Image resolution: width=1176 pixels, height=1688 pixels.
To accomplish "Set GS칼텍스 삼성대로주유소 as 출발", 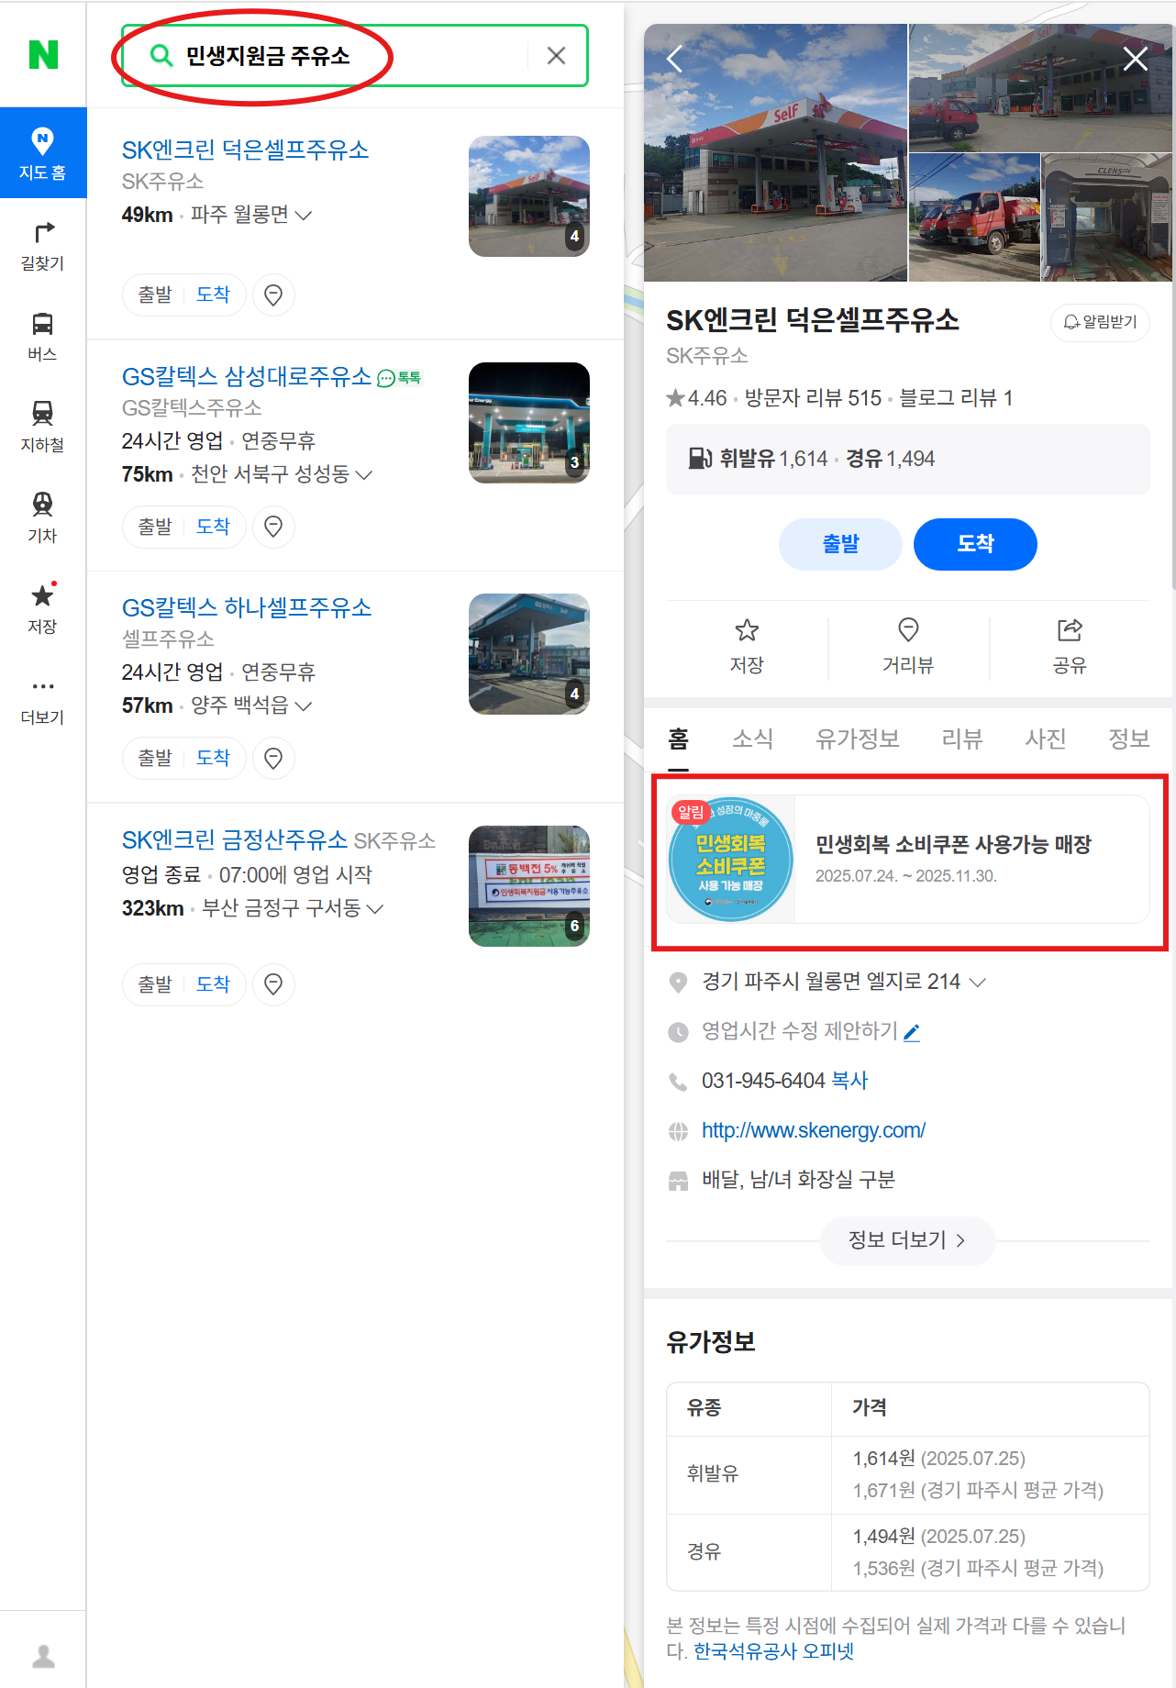I will [x=155, y=527].
